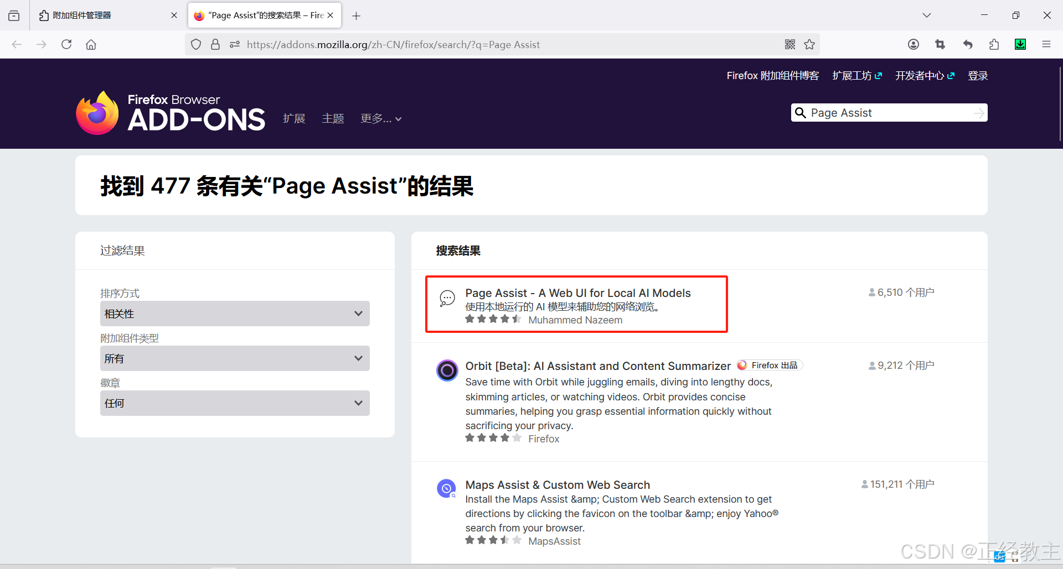Open QR code icon in address bar
The width and height of the screenshot is (1063, 569).
pos(790,44)
